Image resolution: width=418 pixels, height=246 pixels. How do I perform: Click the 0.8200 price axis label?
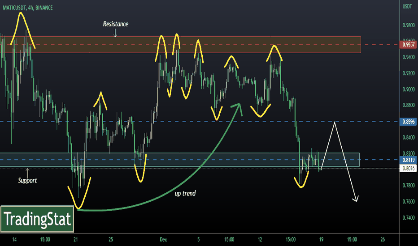pos(409,153)
